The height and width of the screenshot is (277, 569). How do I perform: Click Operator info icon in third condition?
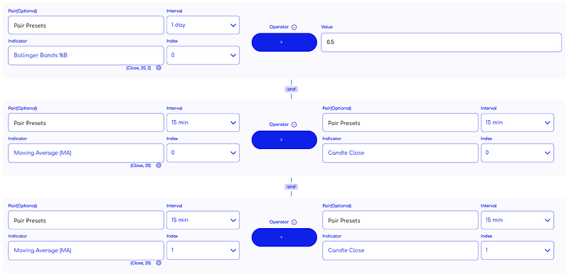[x=294, y=222]
